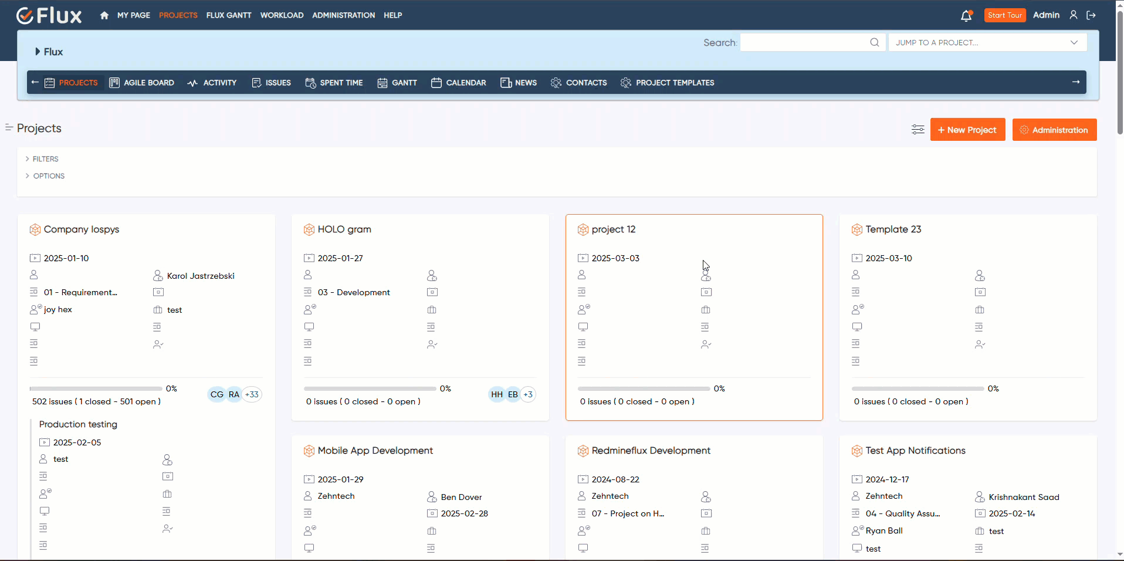Click project 12 cube icon
The image size is (1124, 561).
583,229
